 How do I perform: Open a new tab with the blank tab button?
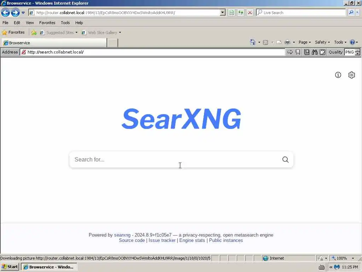click(x=113, y=43)
